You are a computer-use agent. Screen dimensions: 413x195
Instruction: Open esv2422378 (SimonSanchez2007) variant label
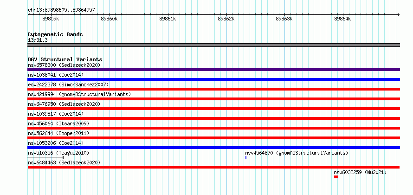(68, 84)
